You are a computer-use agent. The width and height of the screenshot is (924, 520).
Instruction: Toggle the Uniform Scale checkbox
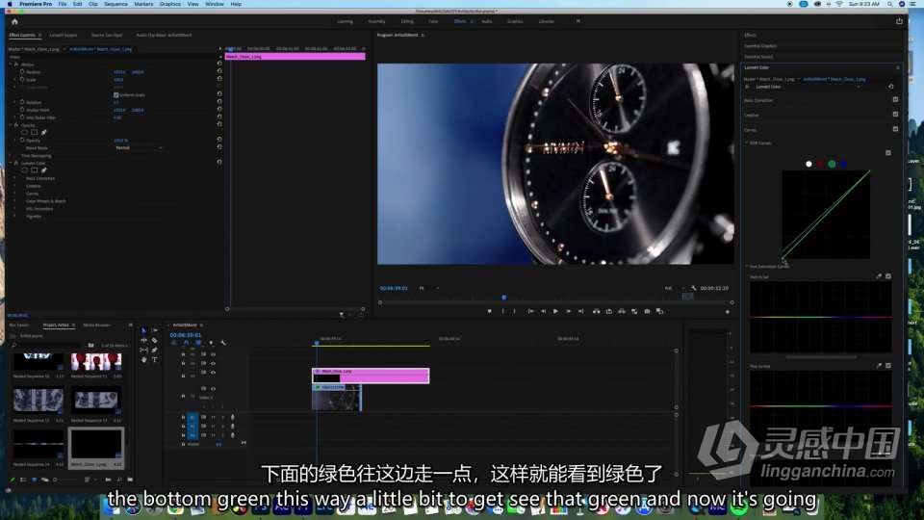[116, 95]
